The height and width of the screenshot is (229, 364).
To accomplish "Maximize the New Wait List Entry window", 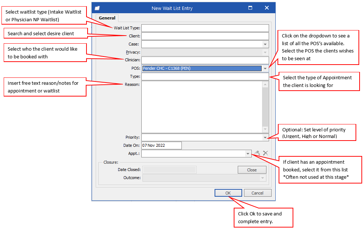I will click(x=250, y=8).
